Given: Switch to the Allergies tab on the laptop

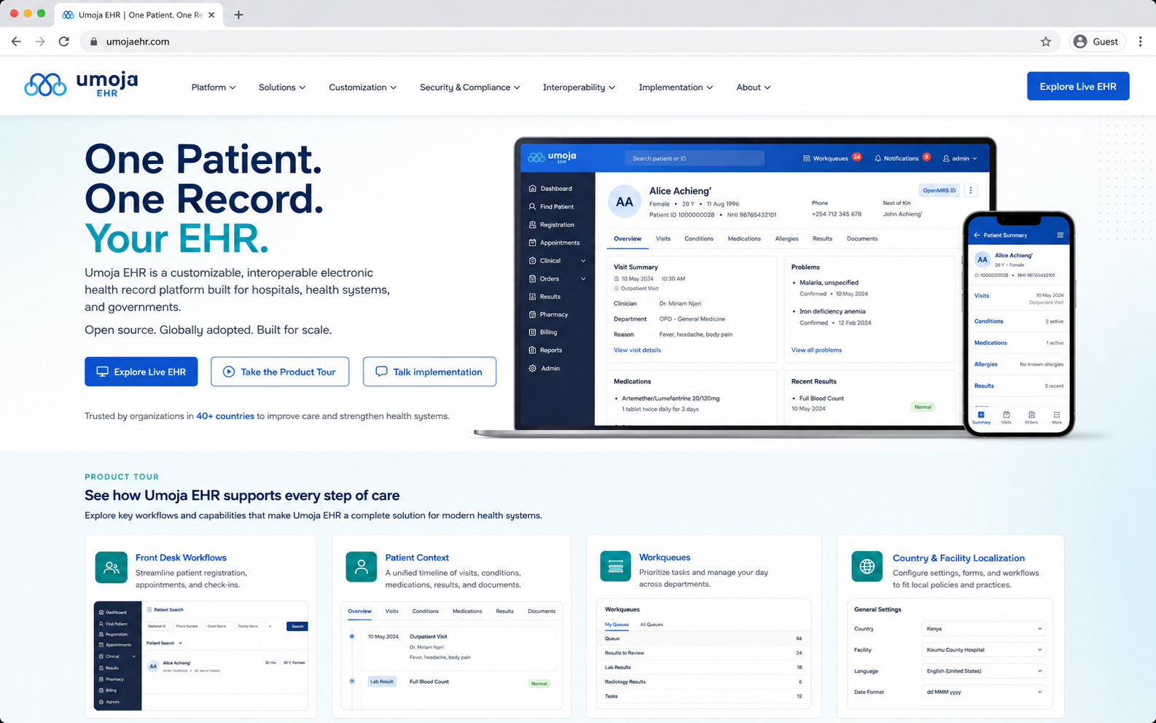Looking at the screenshot, I should tap(786, 239).
